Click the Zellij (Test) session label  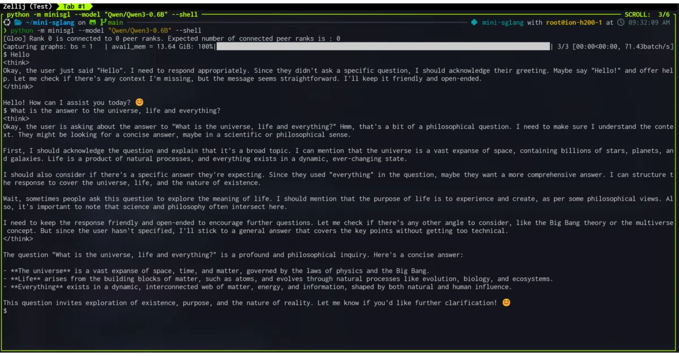27,6
